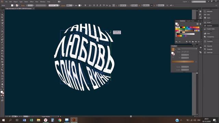This screenshot has height=123, width=219.
Task: Open the Help menu
Action: click(49, 2)
